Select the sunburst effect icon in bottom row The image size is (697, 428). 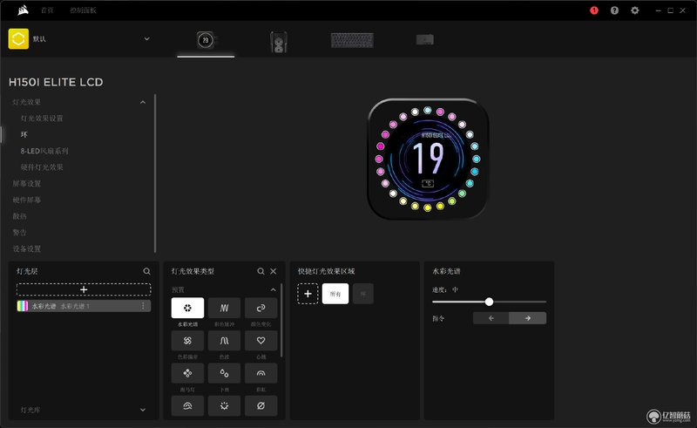tap(224, 405)
